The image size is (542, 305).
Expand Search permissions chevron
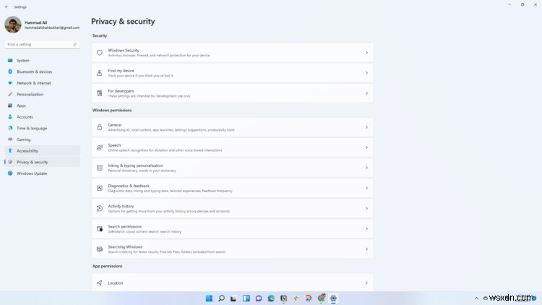[366, 229]
